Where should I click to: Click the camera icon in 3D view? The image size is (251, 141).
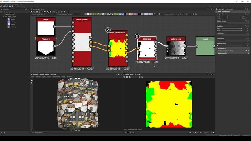click(x=31, y=81)
